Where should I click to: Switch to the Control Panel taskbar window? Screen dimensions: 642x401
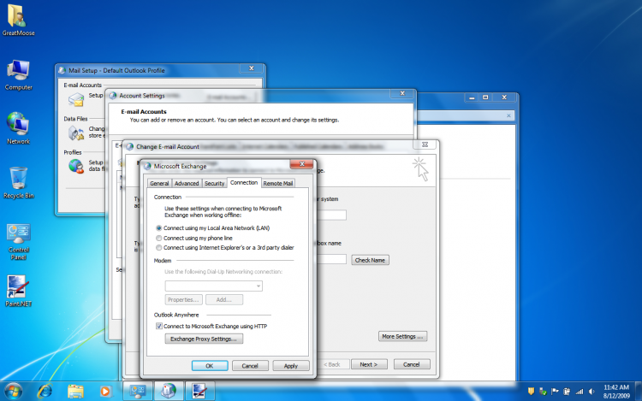[x=138, y=392]
